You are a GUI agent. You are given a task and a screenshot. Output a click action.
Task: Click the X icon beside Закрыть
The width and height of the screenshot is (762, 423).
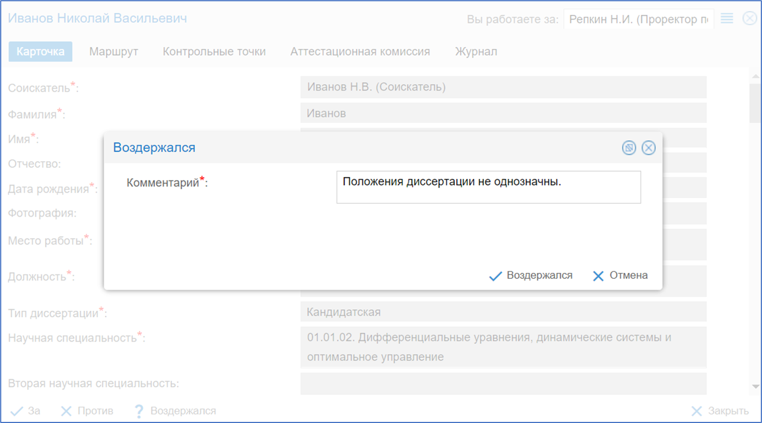click(x=697, y=411)
